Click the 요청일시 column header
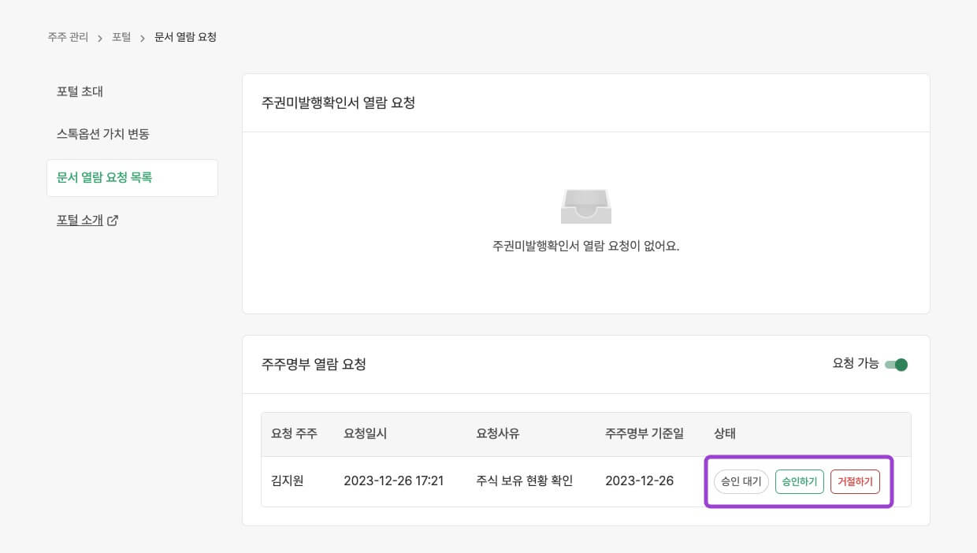The width and height of the screenshot is (977, 553). click(x=366, y=434)
